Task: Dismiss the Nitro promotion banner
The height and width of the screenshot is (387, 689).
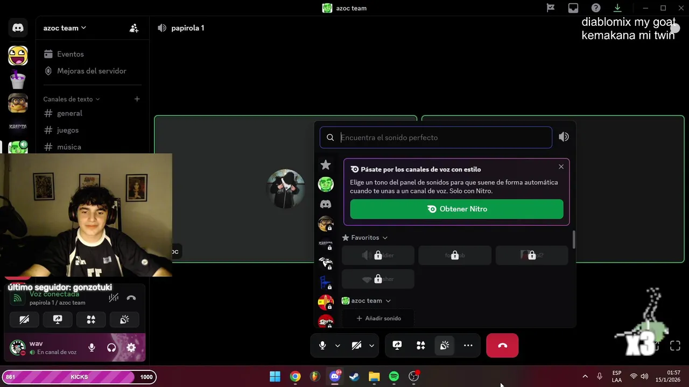Action: click(x=561, y=167)
